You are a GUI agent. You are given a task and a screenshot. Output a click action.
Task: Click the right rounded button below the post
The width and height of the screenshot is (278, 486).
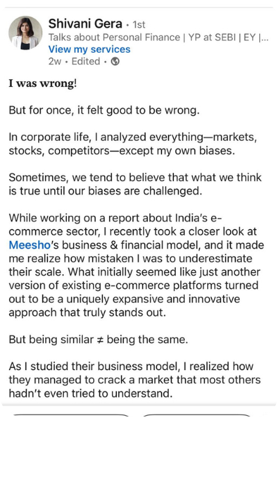[197, 415]
